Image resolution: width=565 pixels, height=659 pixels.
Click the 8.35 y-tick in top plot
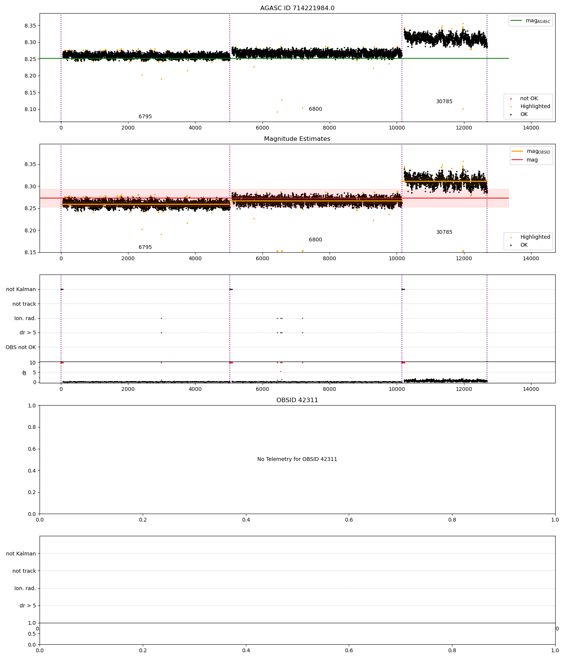(x=30, y=26)
